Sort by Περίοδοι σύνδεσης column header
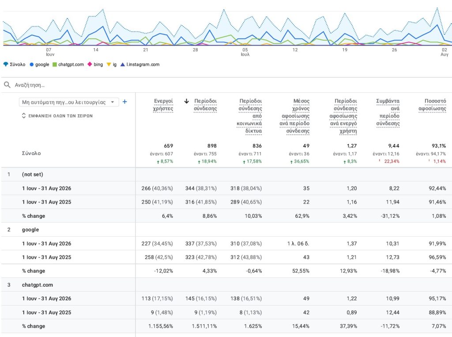The image size is (452, 337). pos(205,105)
